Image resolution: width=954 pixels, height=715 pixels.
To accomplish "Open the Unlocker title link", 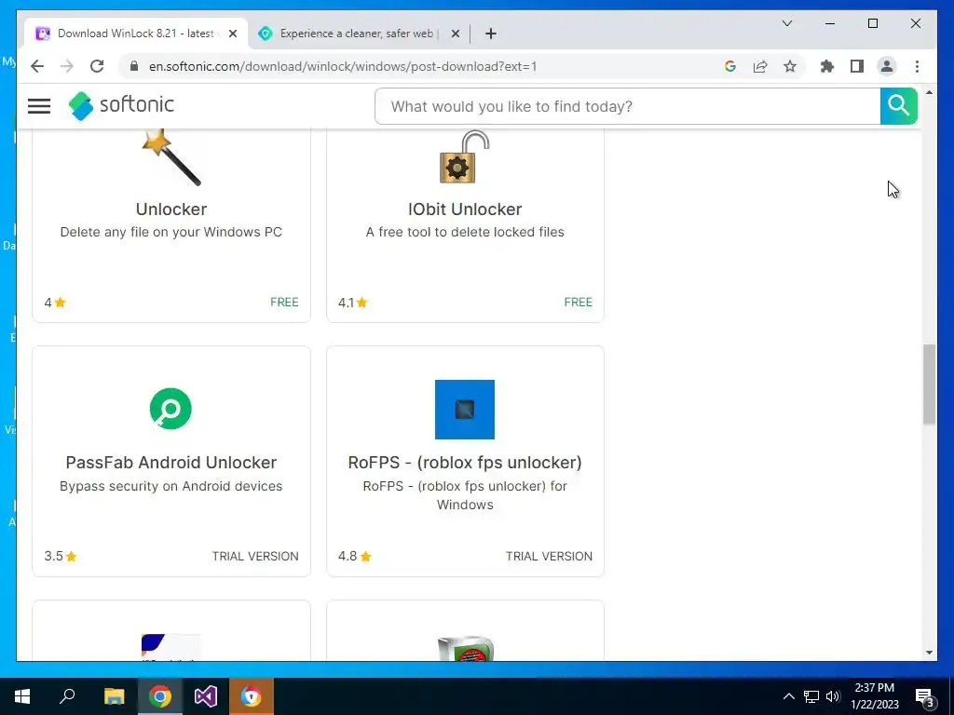I will coord(171,209).
